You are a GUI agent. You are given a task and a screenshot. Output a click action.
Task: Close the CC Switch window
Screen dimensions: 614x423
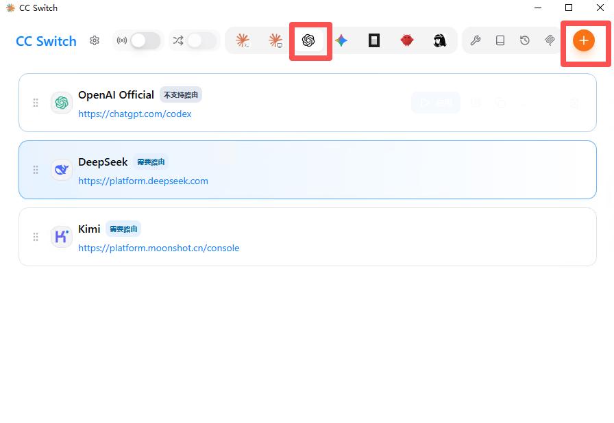pyautogui.click(x=600, y=8)
